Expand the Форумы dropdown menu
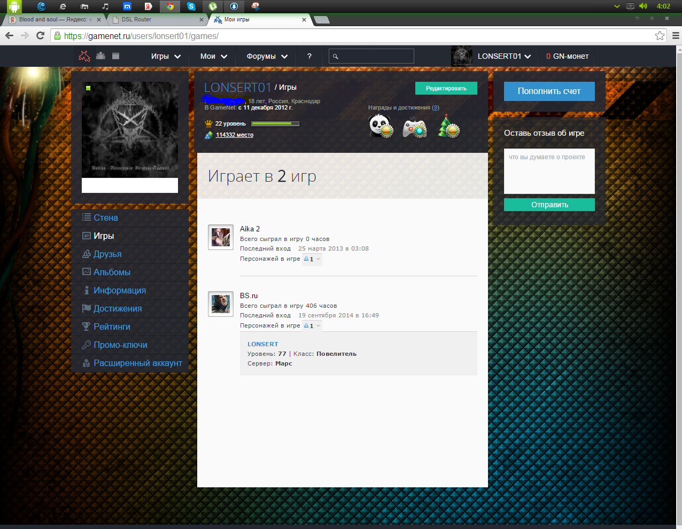 267,56
